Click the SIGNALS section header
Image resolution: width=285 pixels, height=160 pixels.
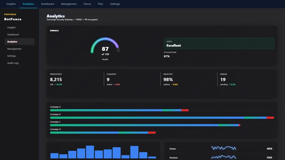coord(55,31)
